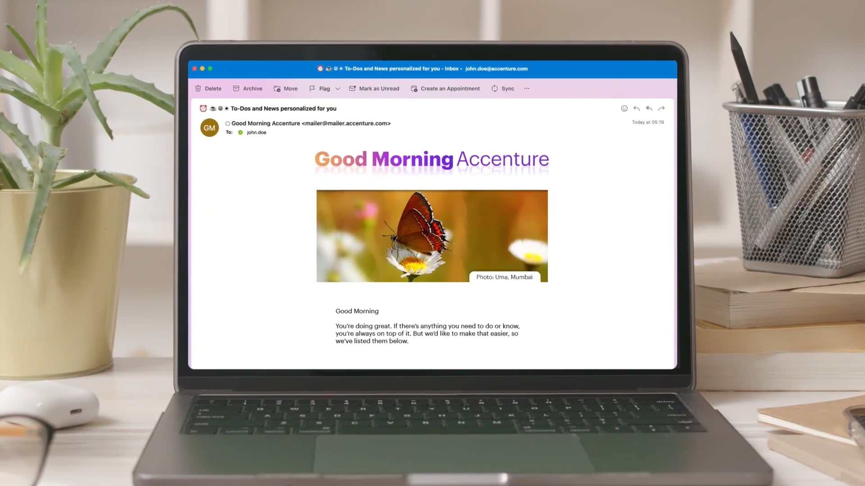Click the reply button for email
Viewport: 865px width, 486px height.
637,108
